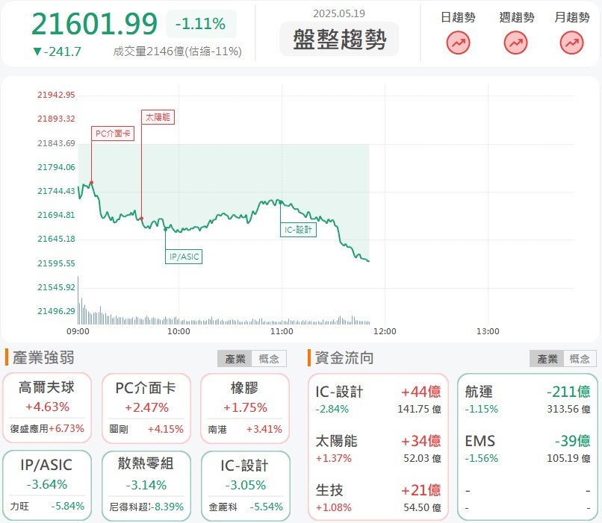Click the 資金流向 section heading
The width and height of the screenshot is (602, 523).
pos(344,357)
